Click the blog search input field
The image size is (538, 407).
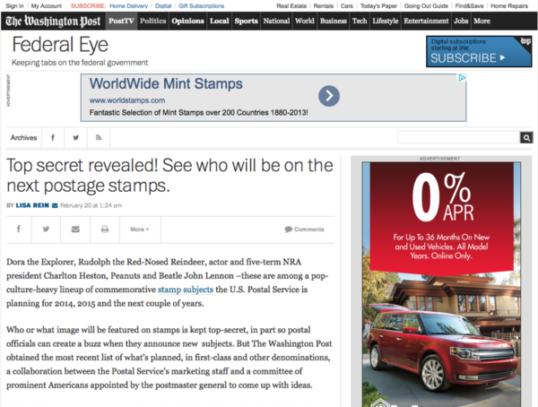(458, 137)
